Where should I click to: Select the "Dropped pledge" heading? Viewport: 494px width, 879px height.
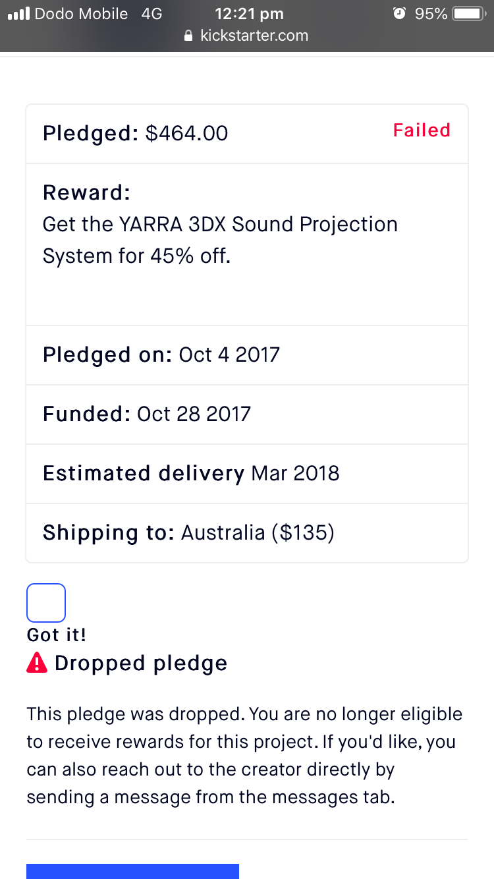140,663
